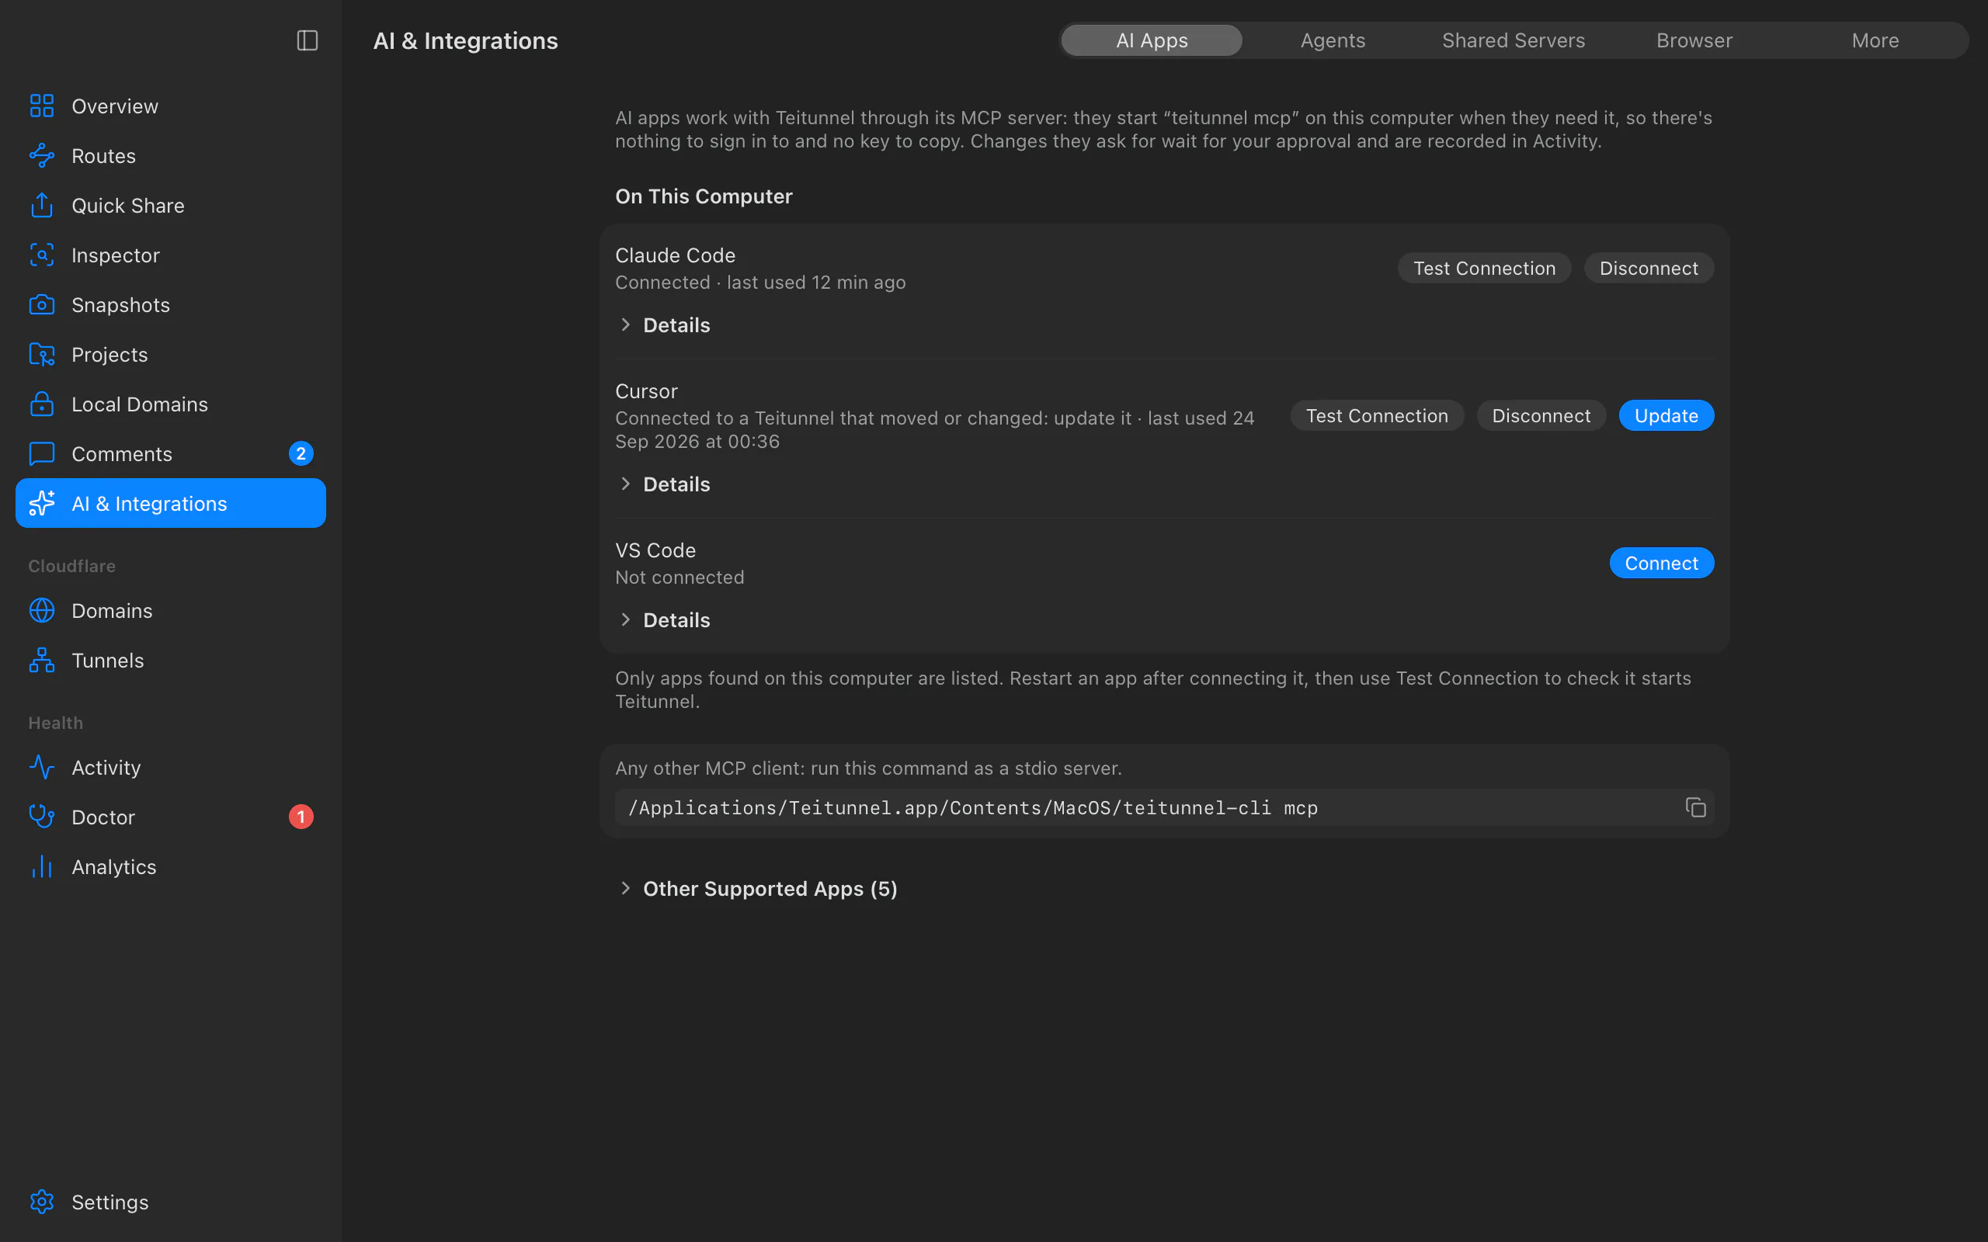Select the Routes icon in sidebar
This screenshot has height=1242, width=1988.
(x=42, y=156)
